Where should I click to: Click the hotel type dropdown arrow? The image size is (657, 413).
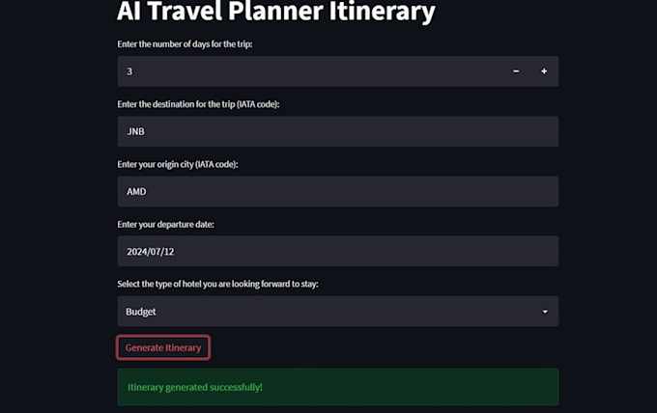pos(545,312)
